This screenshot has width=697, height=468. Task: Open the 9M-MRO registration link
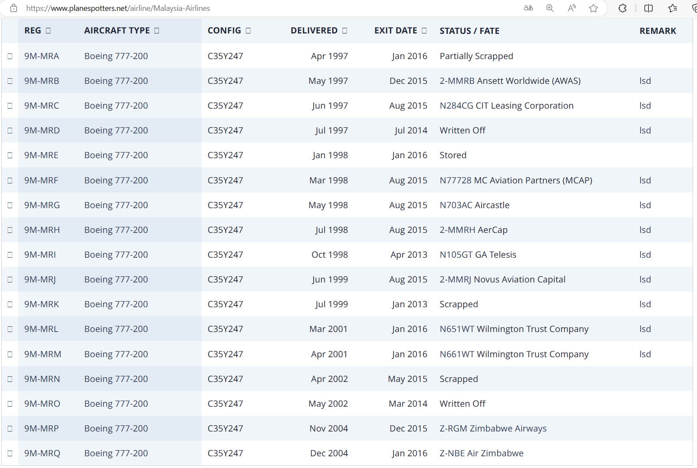click(x=42, y=404)
